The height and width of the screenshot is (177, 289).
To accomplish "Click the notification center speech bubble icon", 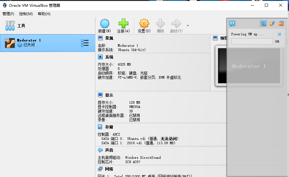I will (232, 24).
